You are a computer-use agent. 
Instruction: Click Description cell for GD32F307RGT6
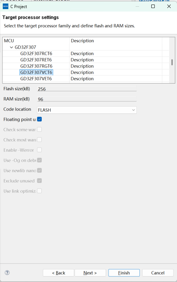point(82,66)
